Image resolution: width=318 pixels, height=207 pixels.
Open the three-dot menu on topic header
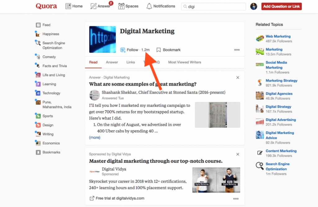(237, 50)
